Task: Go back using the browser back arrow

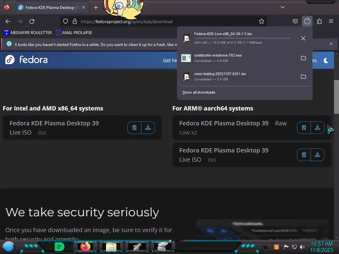Action: pyautogui.click(x=8, y=21)
